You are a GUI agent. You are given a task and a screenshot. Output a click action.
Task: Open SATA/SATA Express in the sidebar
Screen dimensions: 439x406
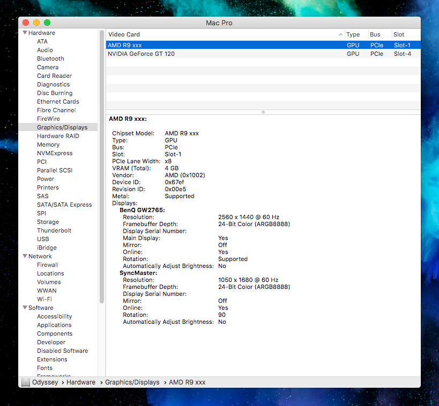pyautogui.click(x=64, y=205)
